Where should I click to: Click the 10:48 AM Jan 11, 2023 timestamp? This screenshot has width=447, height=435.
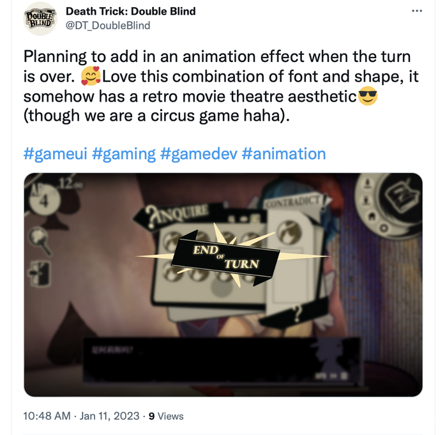[81, 416]
